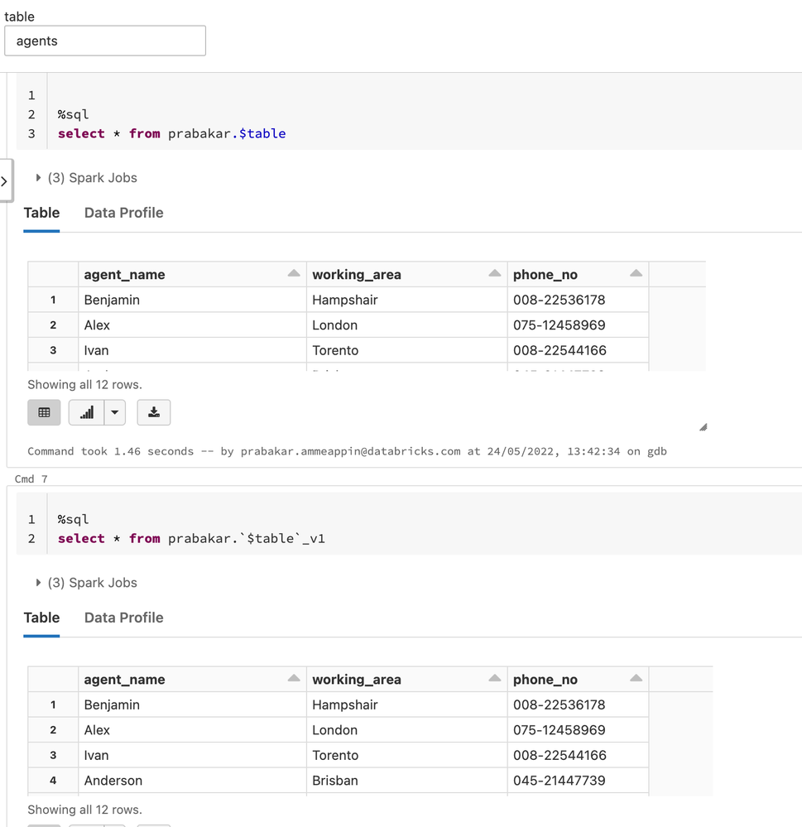Switch to Data Profile tab in first result

[x=123, y=213]
